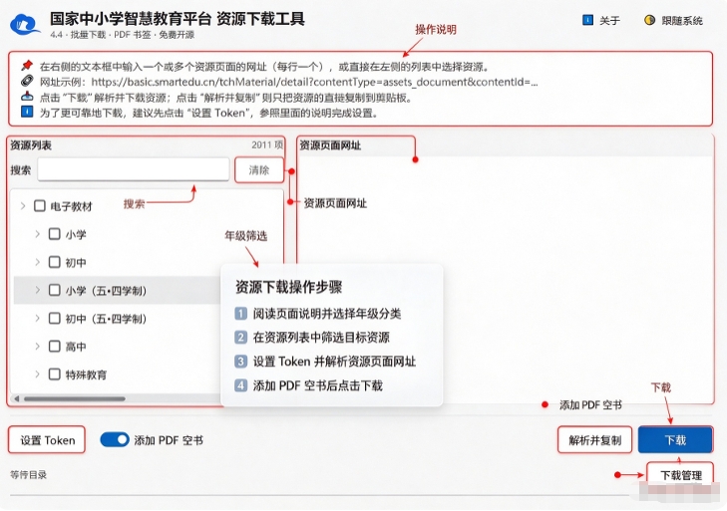727x511 pixels.
Task: Select the 小学 tree label
Action: pyautogui.click(x=76, y=234)
